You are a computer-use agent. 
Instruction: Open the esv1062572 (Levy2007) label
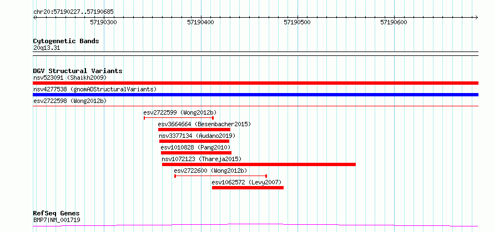246,182
